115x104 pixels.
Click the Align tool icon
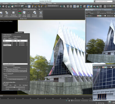click(x=64, y=6)
